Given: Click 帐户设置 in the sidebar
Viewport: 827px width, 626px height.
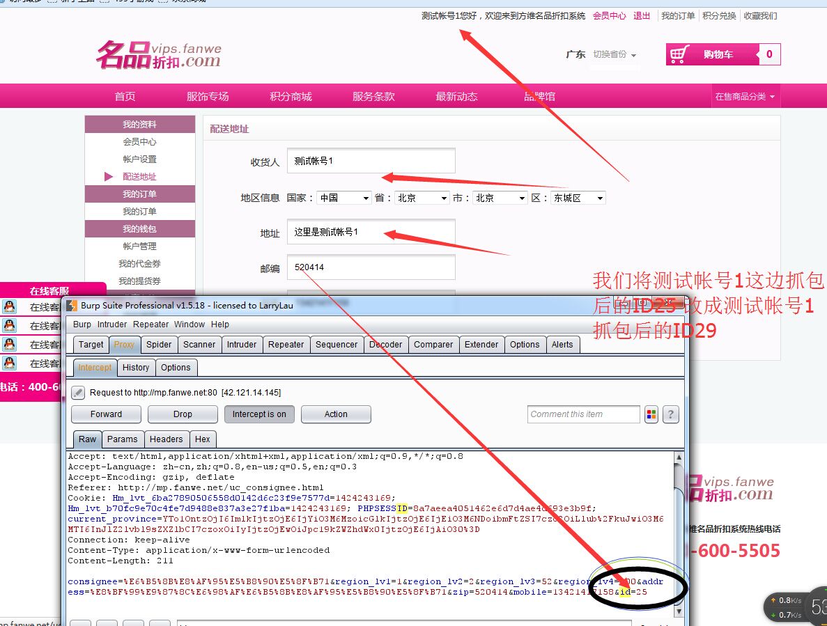Looking at the screenshot, I should pyautogui.click(x=140, y=159).
